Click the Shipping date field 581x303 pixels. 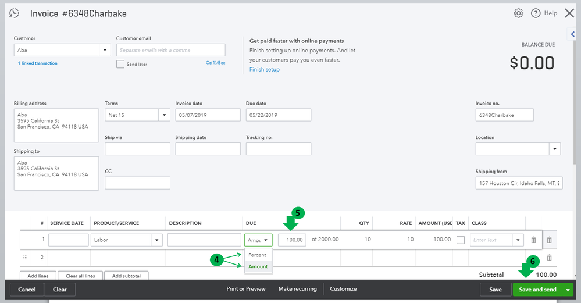pyautogui.click(x=208, y=149)
